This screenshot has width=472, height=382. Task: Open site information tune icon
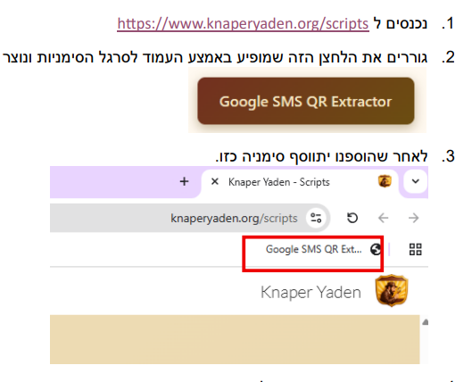pos(316,218)
